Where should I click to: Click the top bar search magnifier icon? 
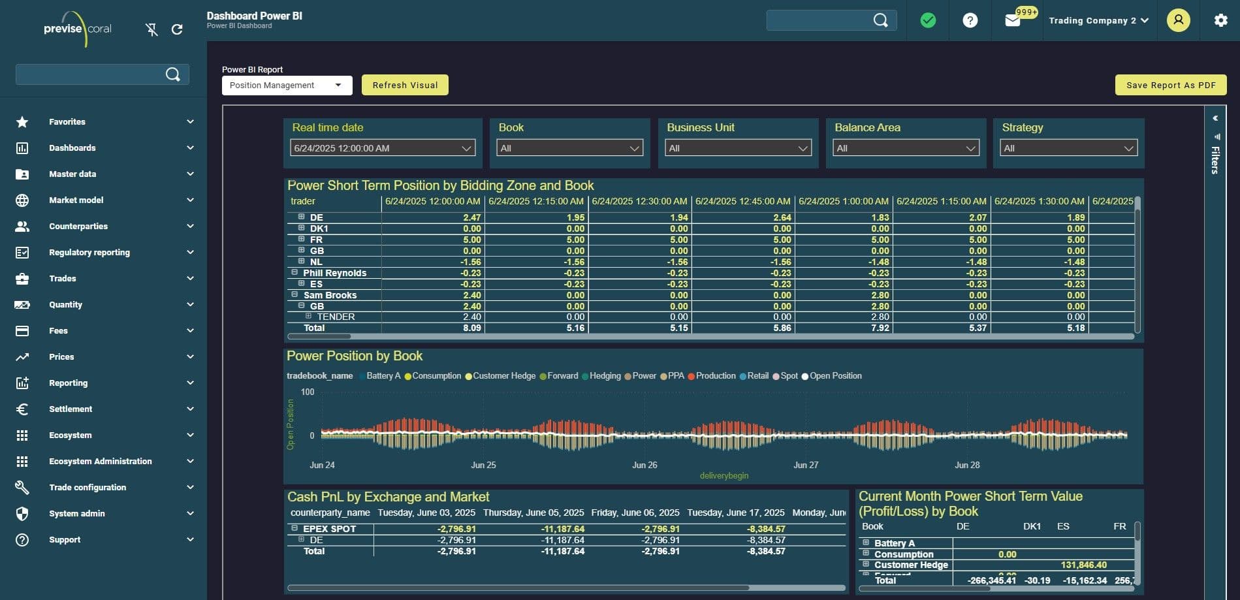tap(880, 20)
